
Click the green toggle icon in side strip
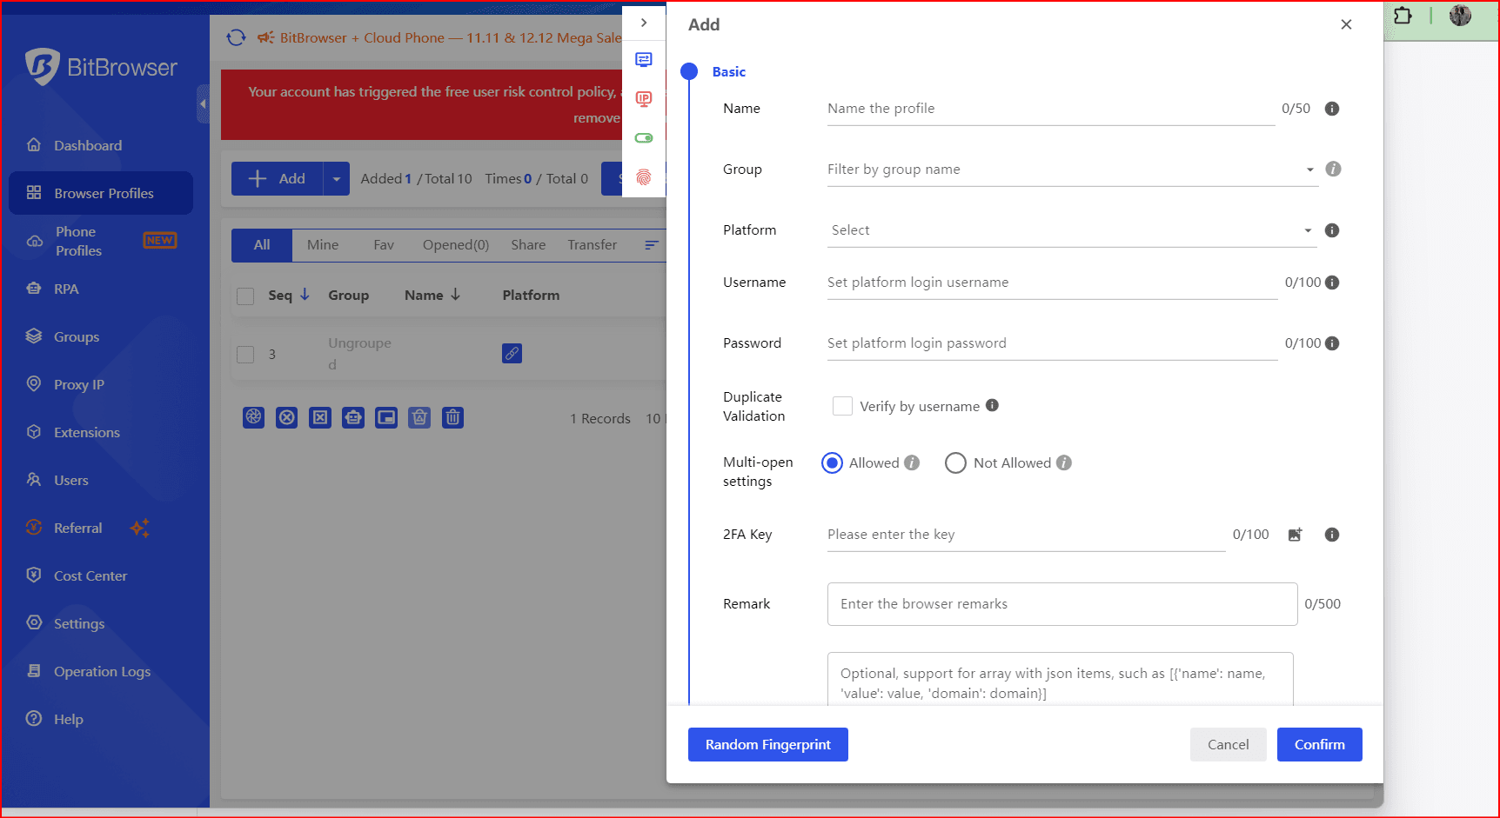click(644, 138)
